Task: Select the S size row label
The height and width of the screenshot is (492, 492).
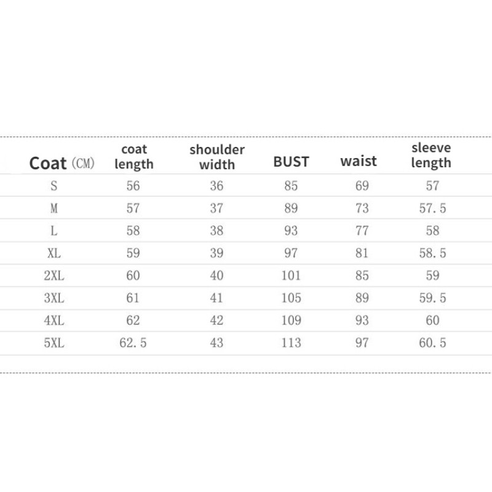Action: click(x=54, y=186)
